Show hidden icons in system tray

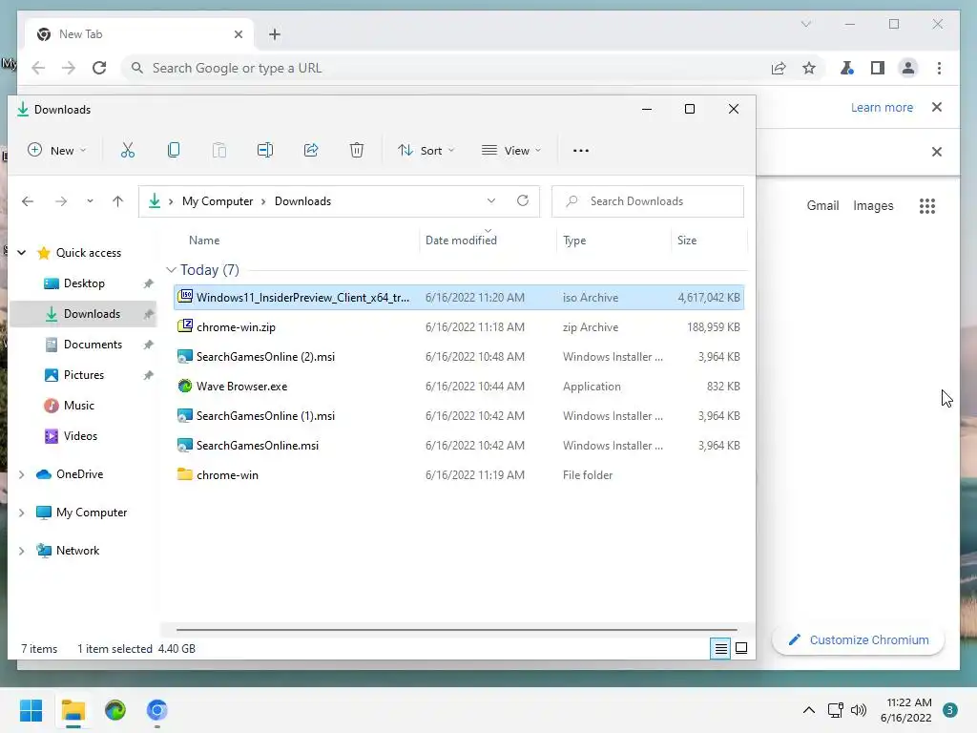(809, 710)
